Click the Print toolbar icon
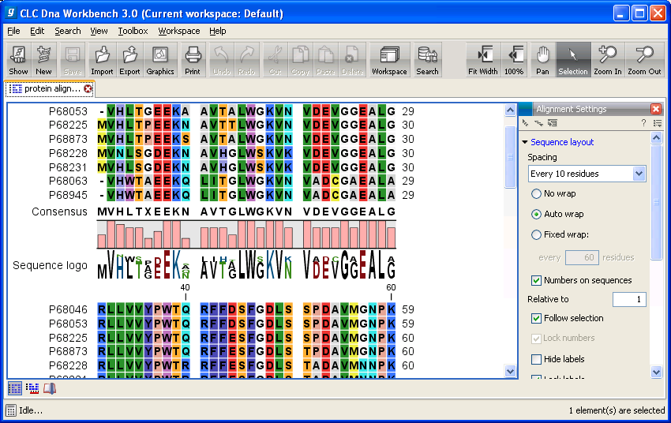Image resolution: width=671 pixels, height=423 pixels. click(193, 60)
